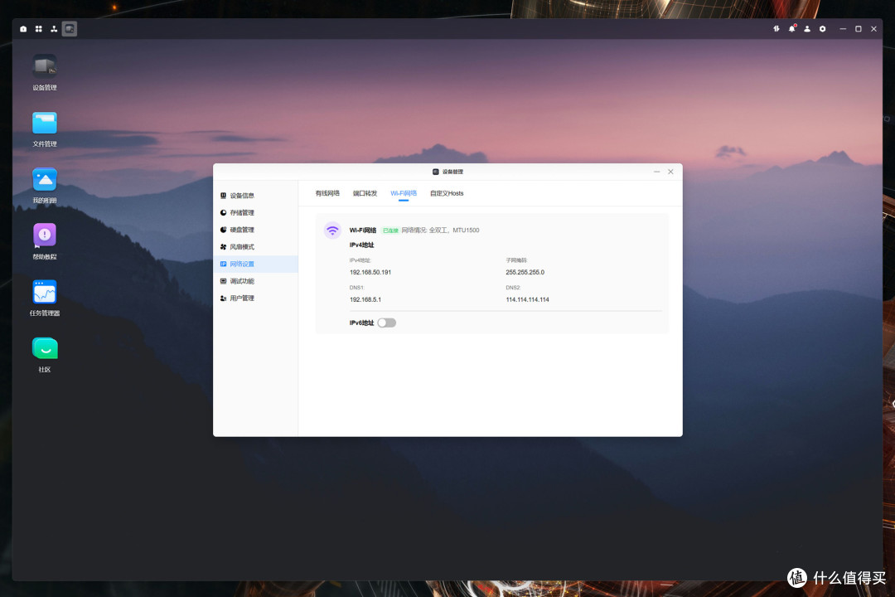Switch to the 自定义Hosts tab

click(447, 193)
